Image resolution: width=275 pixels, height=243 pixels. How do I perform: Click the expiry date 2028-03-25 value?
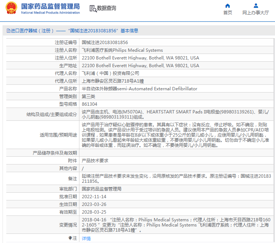[x=94, y=212]
